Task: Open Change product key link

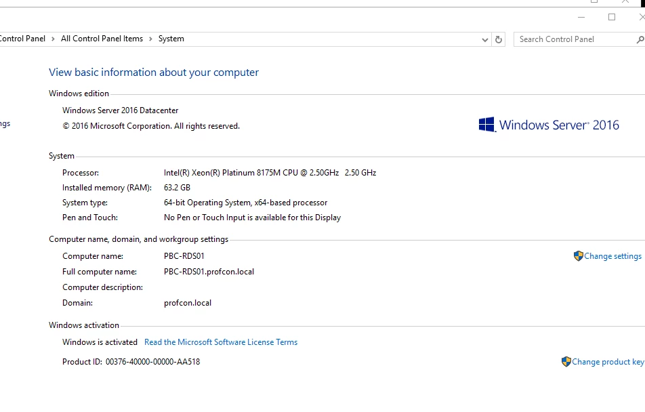Action: coord(608,362)
